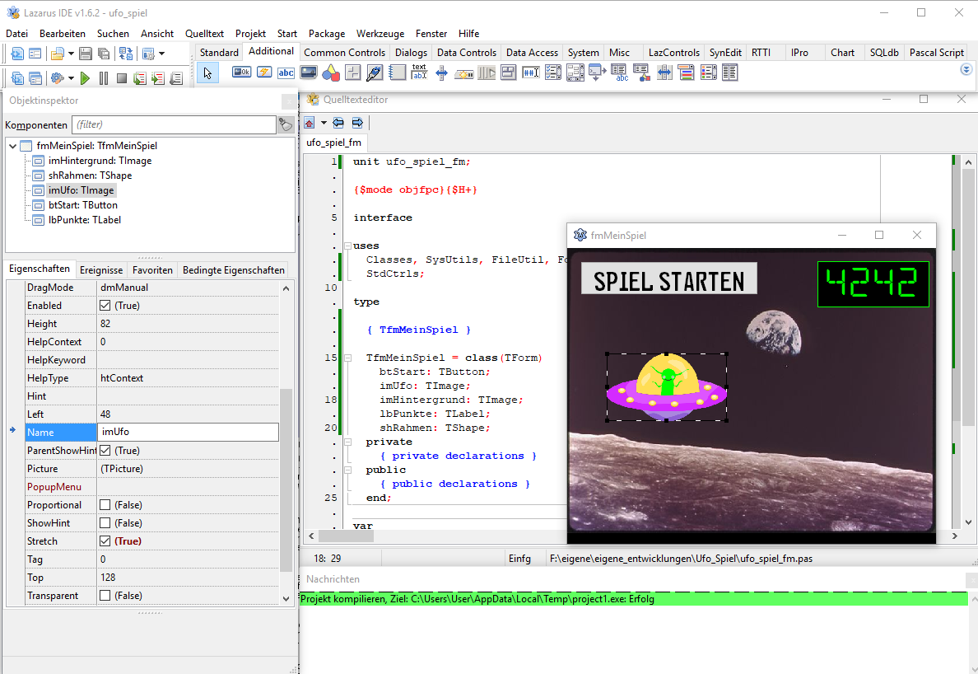Viewport: 978px width, 674px height.
Task: Select the TBitBtn component icon
Action: (x=242, y=73)
